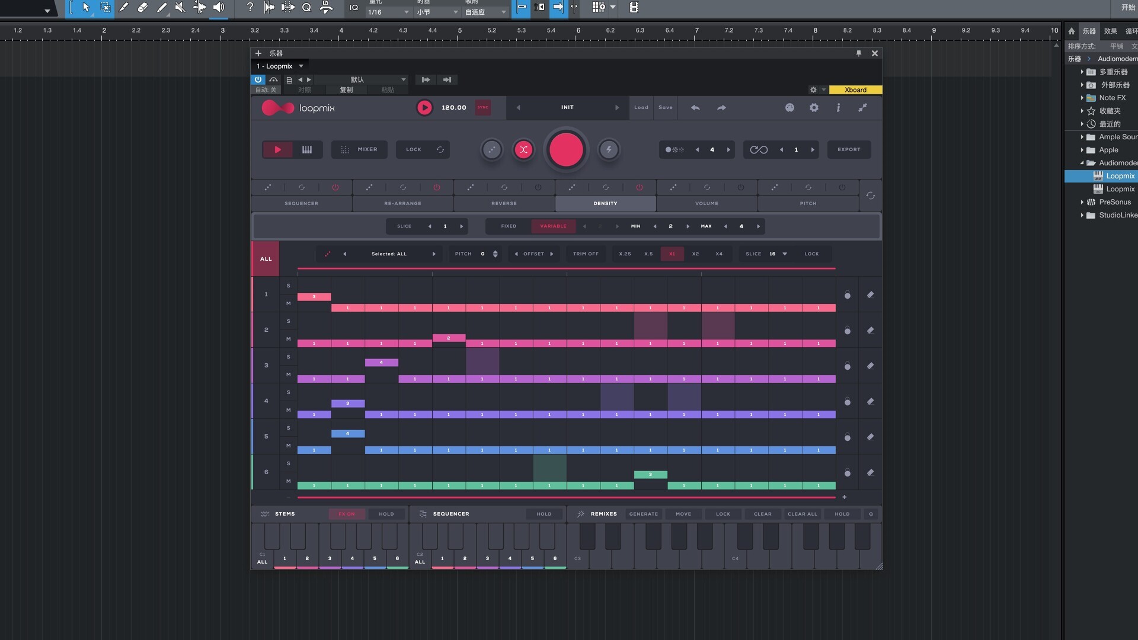1138x640 pixels.
Task: Switch to the VOLUME tab
Action: (x=707, y=204)
